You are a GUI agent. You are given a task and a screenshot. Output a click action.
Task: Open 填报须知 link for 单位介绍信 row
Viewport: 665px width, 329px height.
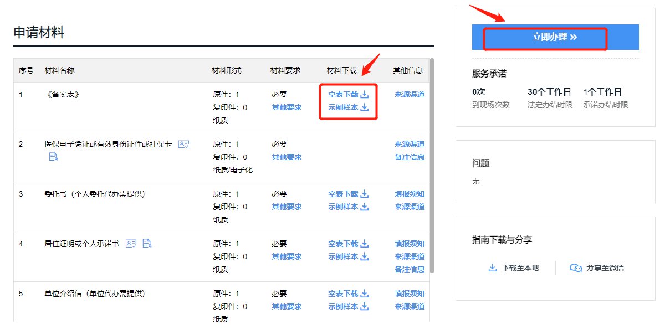(x=410, y=294)
